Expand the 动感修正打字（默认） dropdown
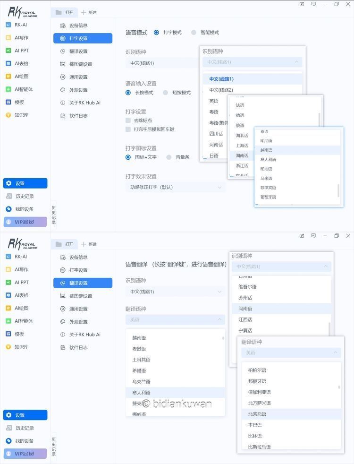Viewport: 354px width, 464px height. tap(175, 187)
